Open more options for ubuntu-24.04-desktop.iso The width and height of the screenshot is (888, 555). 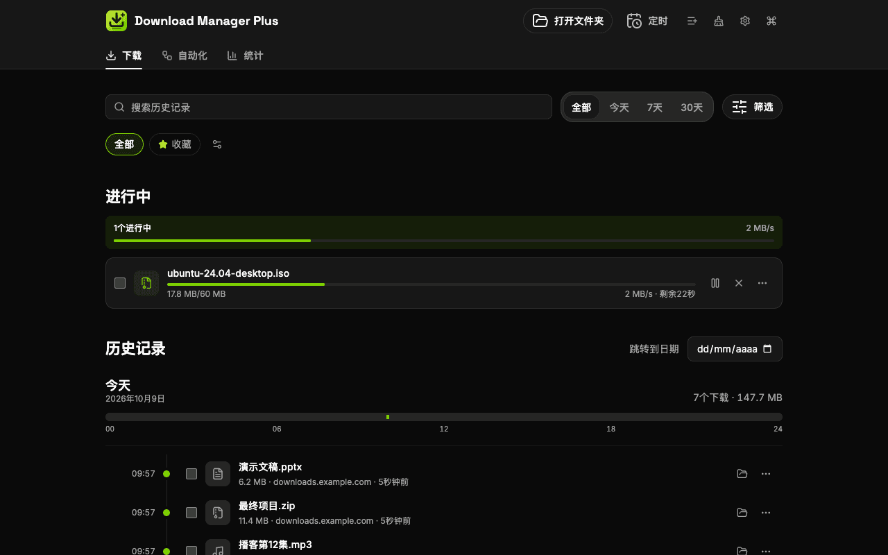click(x=762, y=283)
